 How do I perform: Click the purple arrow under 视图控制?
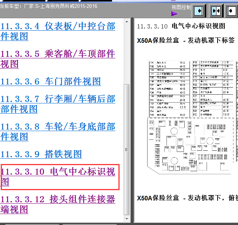coord(175,14)
